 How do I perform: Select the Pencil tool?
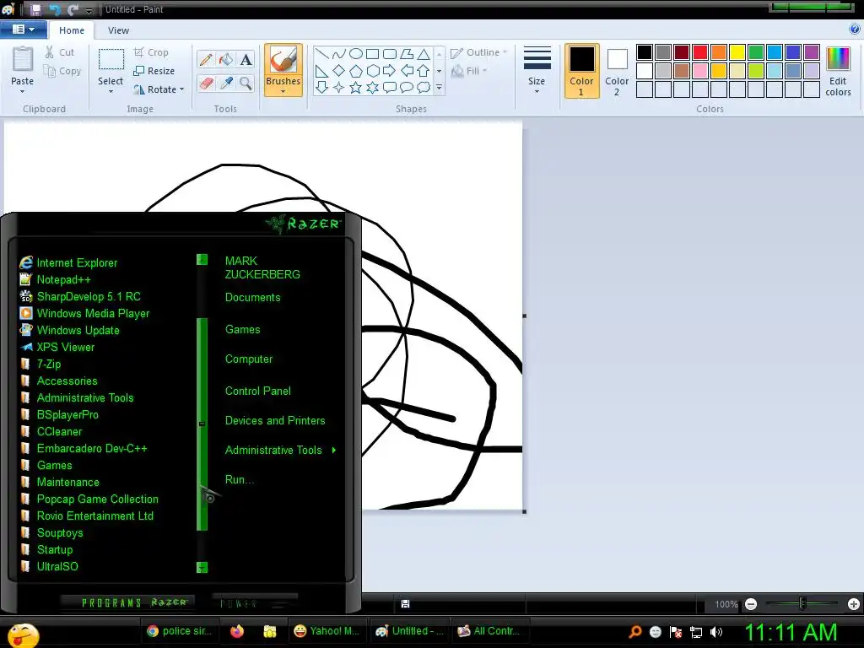click(206, 60)
